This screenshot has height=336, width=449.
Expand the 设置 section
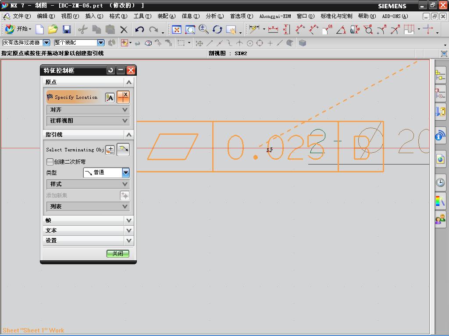pyautogui.click(x=88, y=240)
